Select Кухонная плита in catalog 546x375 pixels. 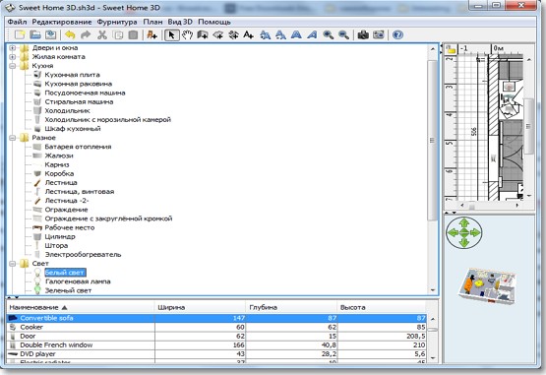tap(72, 75)
